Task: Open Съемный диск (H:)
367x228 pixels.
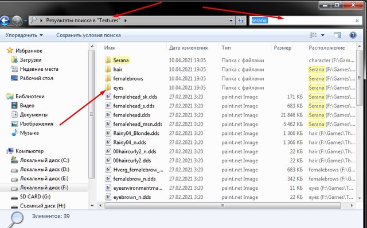Action: tap(42, 206)
